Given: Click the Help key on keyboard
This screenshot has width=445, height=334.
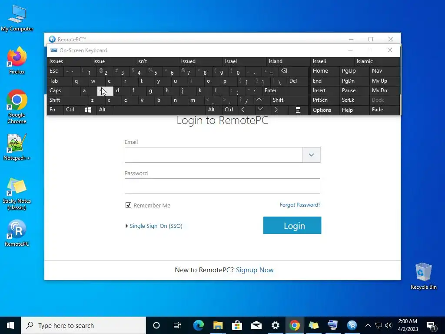Looking at the screenshot, I should [x=354, y=110].
